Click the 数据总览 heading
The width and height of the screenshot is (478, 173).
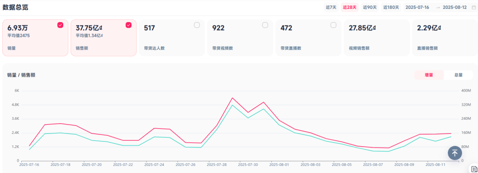coord(15,7)
